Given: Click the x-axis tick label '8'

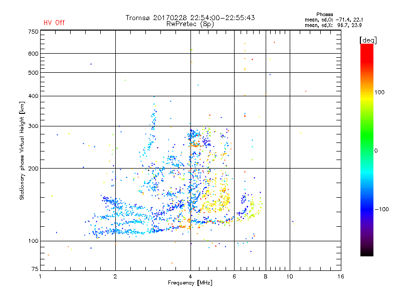Looking at the screenshot, I should pos(266,276).
